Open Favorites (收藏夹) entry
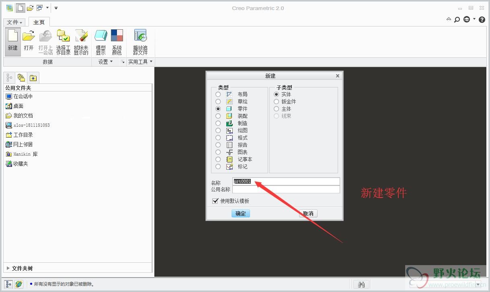 (16, 164)
